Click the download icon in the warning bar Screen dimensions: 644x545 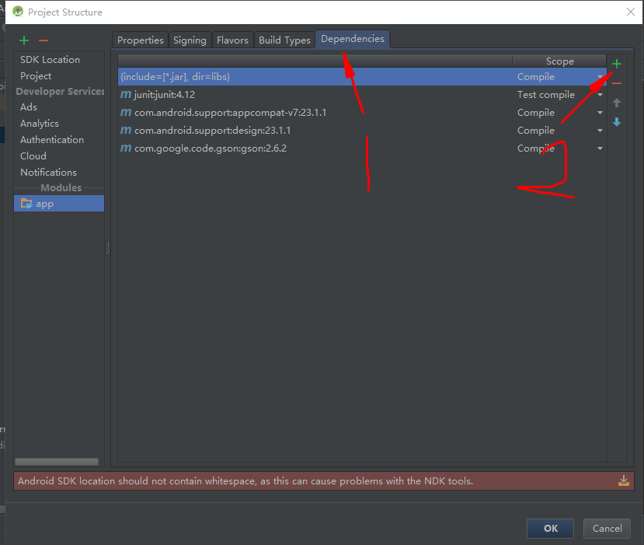coord(624,480)
